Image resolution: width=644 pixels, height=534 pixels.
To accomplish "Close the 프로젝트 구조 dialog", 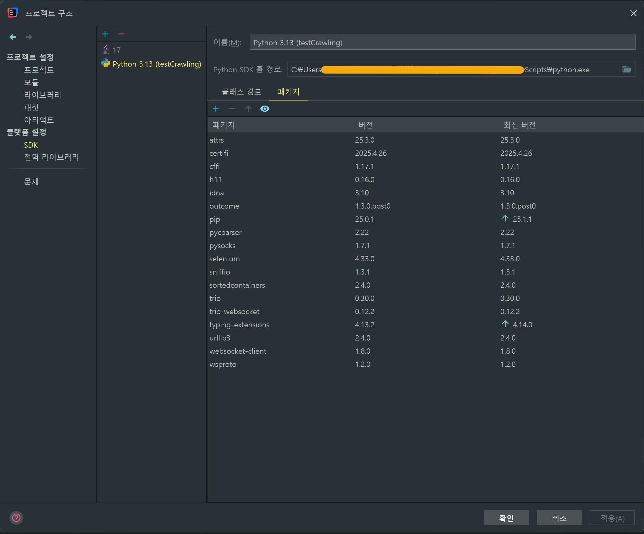I will click(x=633, y=13).
